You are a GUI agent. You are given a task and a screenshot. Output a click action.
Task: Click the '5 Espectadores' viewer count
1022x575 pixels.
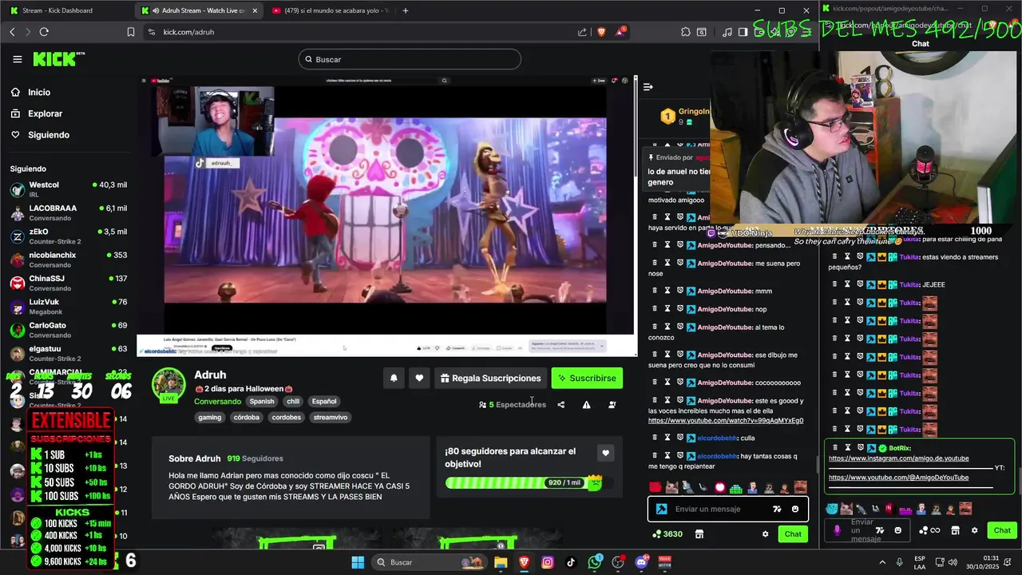[513, 405]
